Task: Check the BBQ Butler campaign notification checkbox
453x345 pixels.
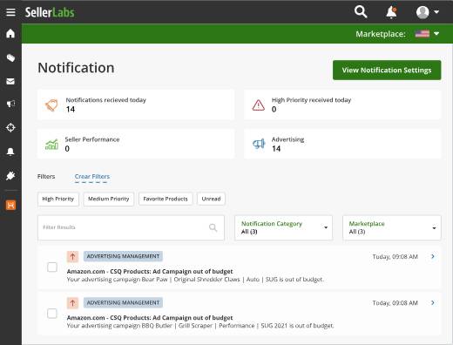Action: click(52, 314)
